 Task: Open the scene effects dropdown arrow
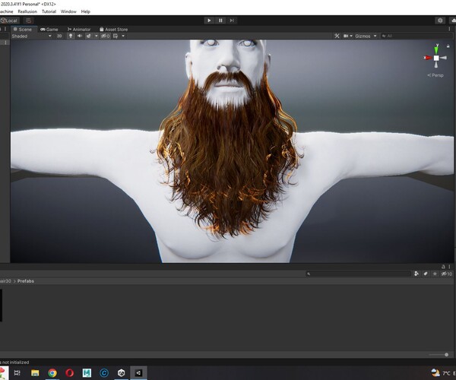coord(97,36)
